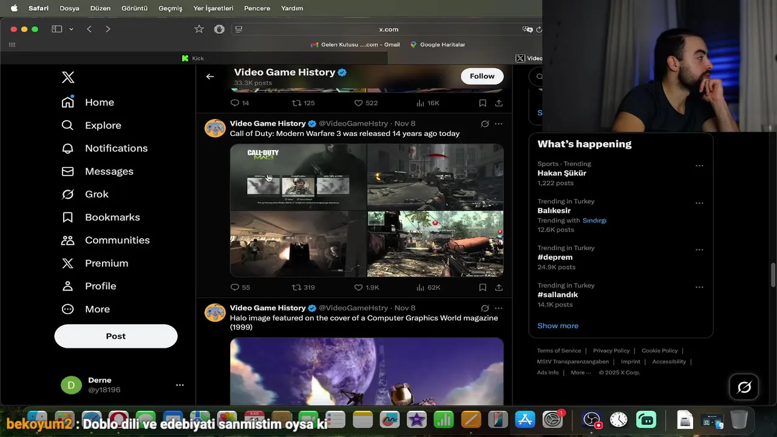Viewport: 777px width, 437px height.
Task: Open the bottom-right Call of Duty jungle image
Action: pyautogui.click(x=435, y=244)
